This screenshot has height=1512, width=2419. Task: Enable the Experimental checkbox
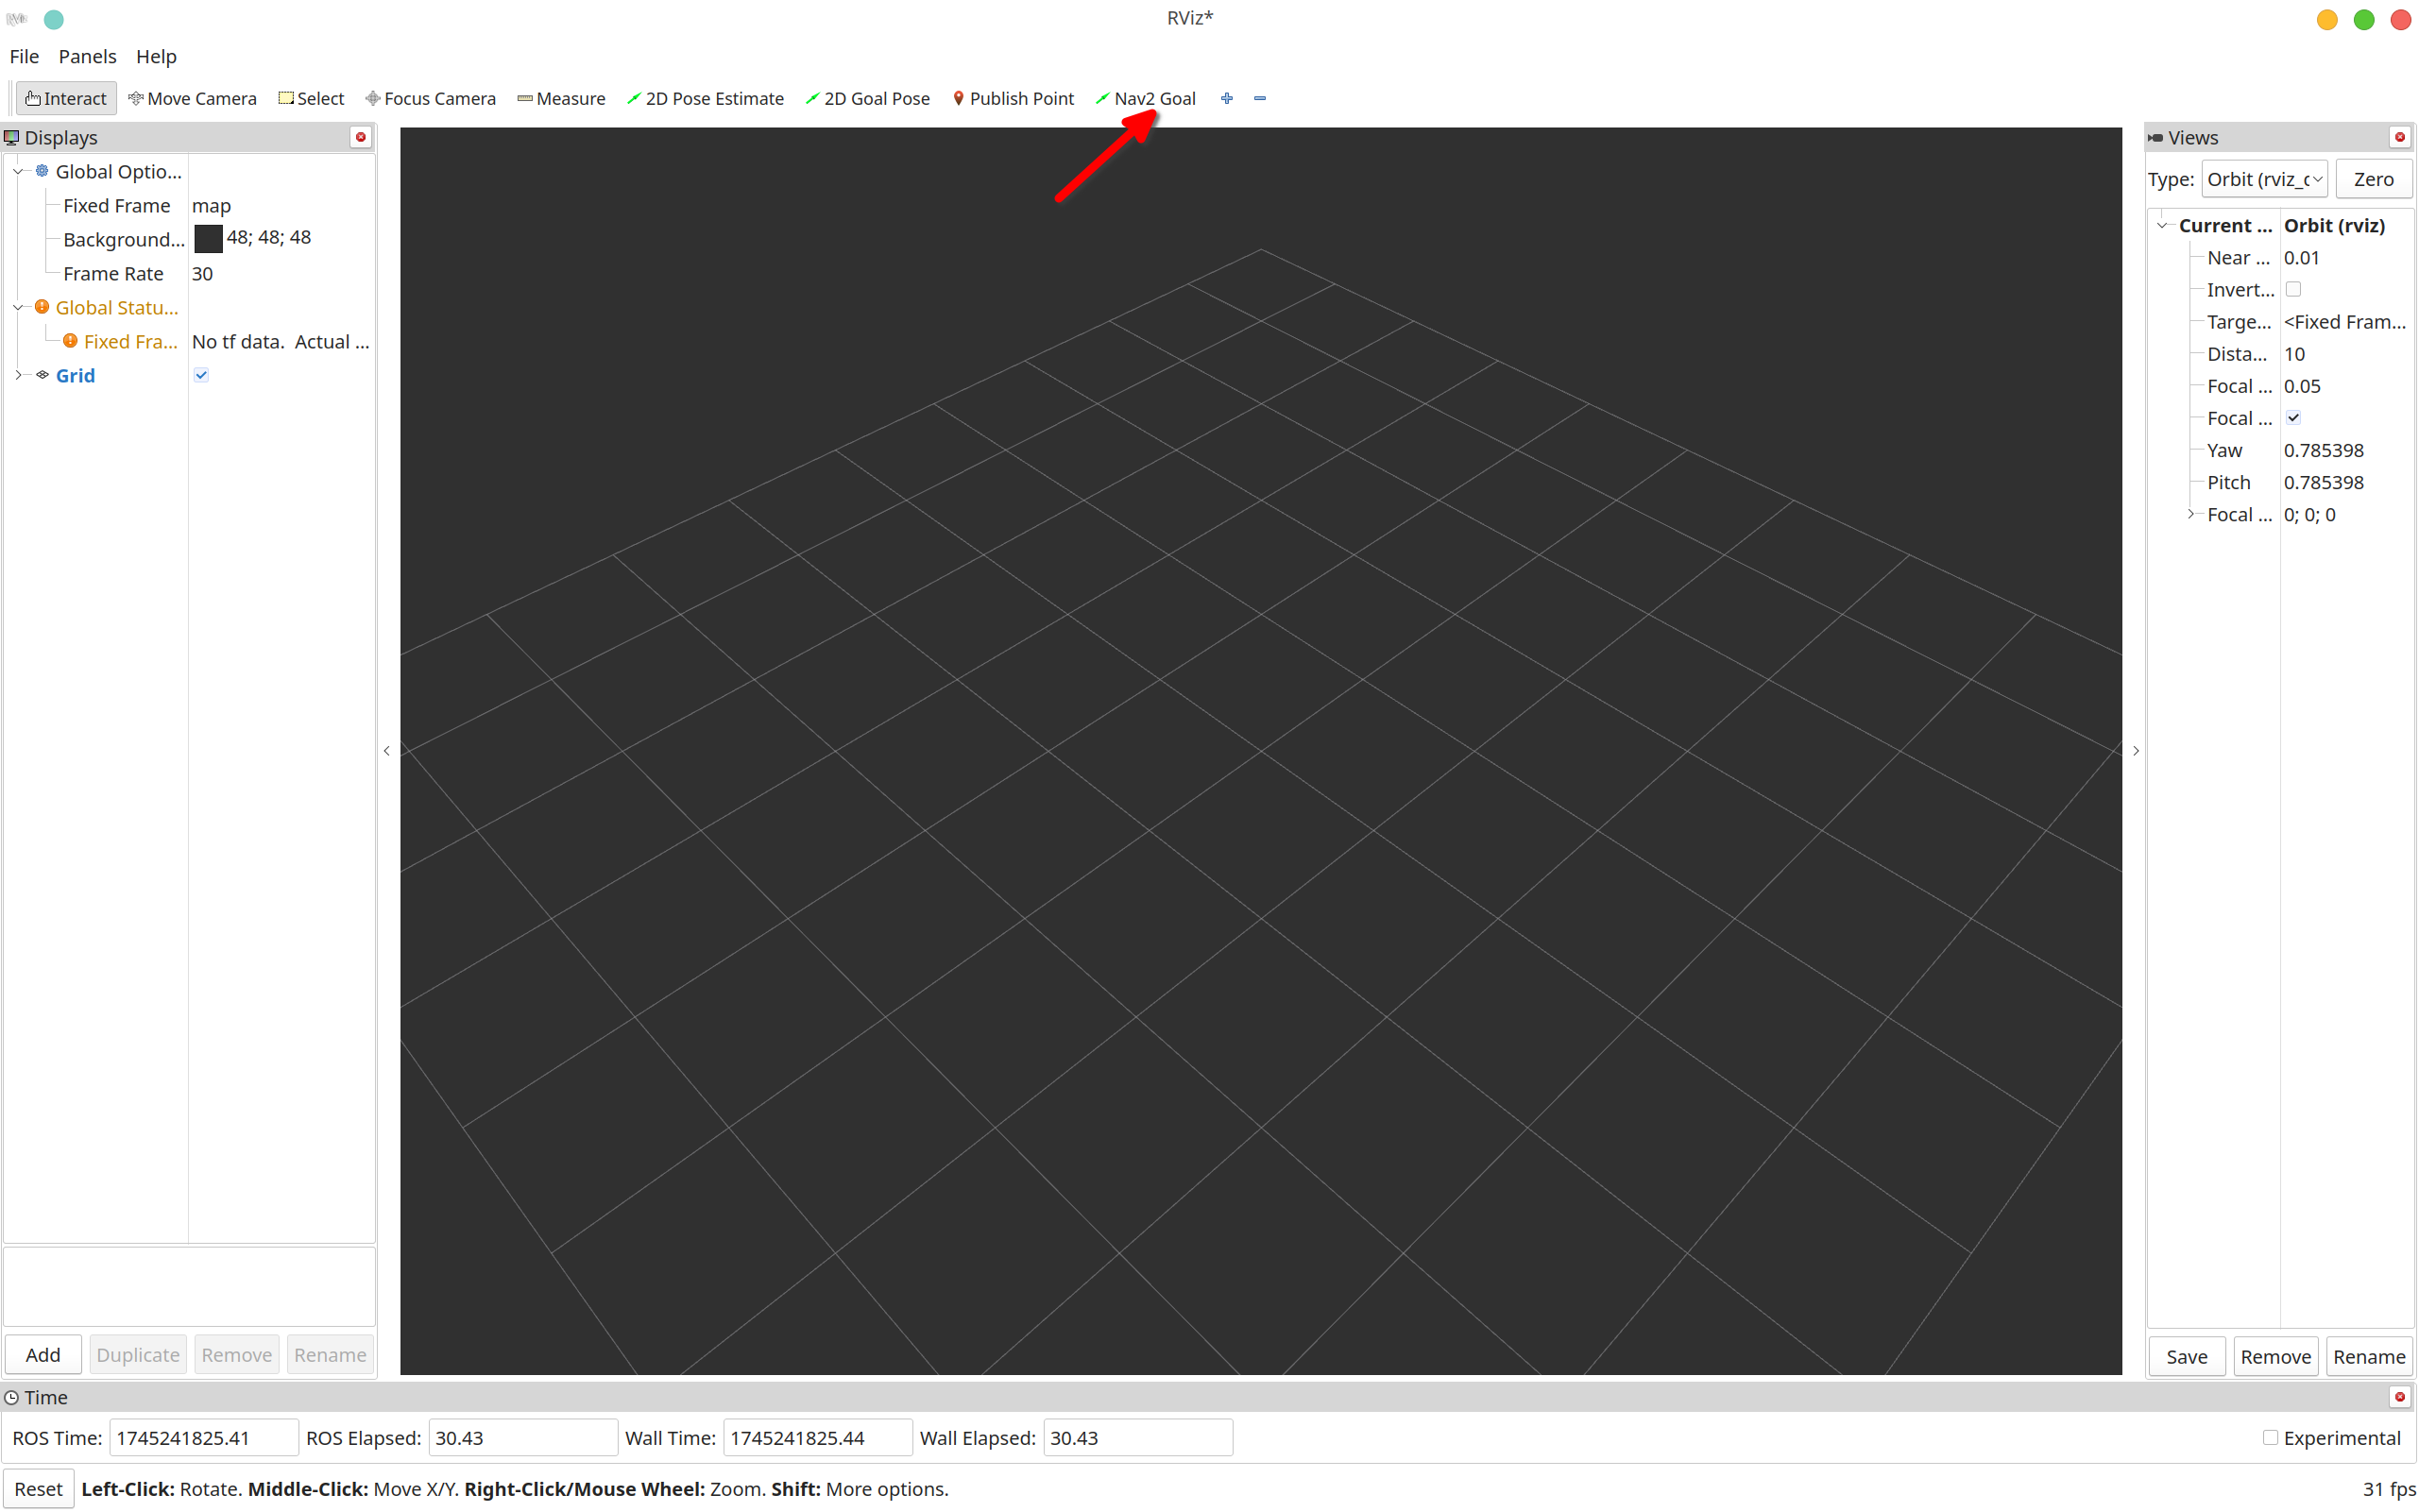(x=2270, y=1438)
